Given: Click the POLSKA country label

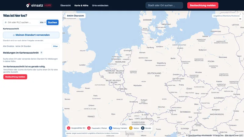Looking at the screenshot, I should [x=211, y=61].
